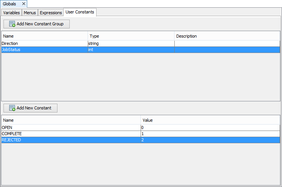Click the Description column header
The width and height of the screenshot is (282, 187).
tap(227, 36)
